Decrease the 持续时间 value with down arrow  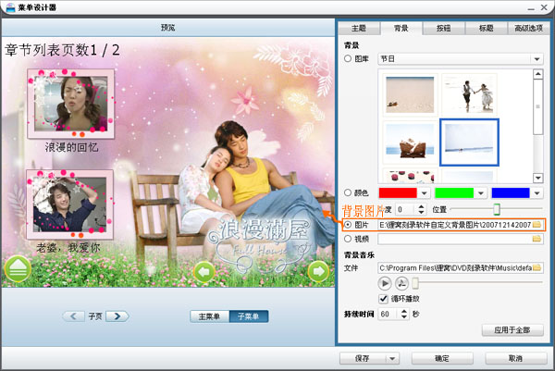(404, 316)
